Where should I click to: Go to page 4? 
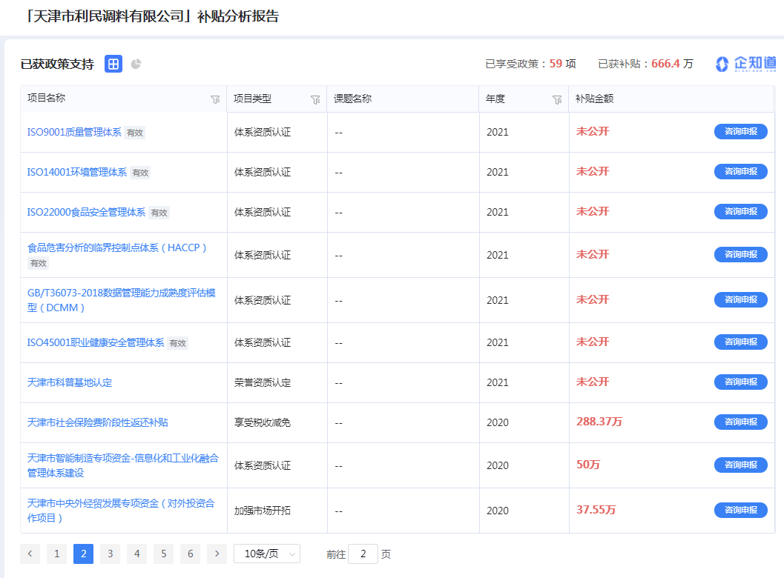click(x=137, y=554)
